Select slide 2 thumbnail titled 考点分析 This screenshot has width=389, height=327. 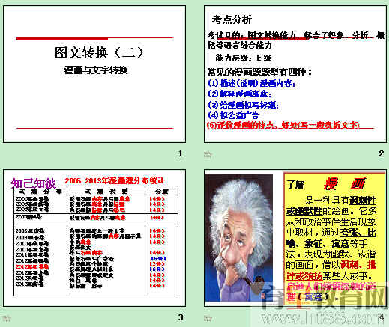(x=295, y=74)
